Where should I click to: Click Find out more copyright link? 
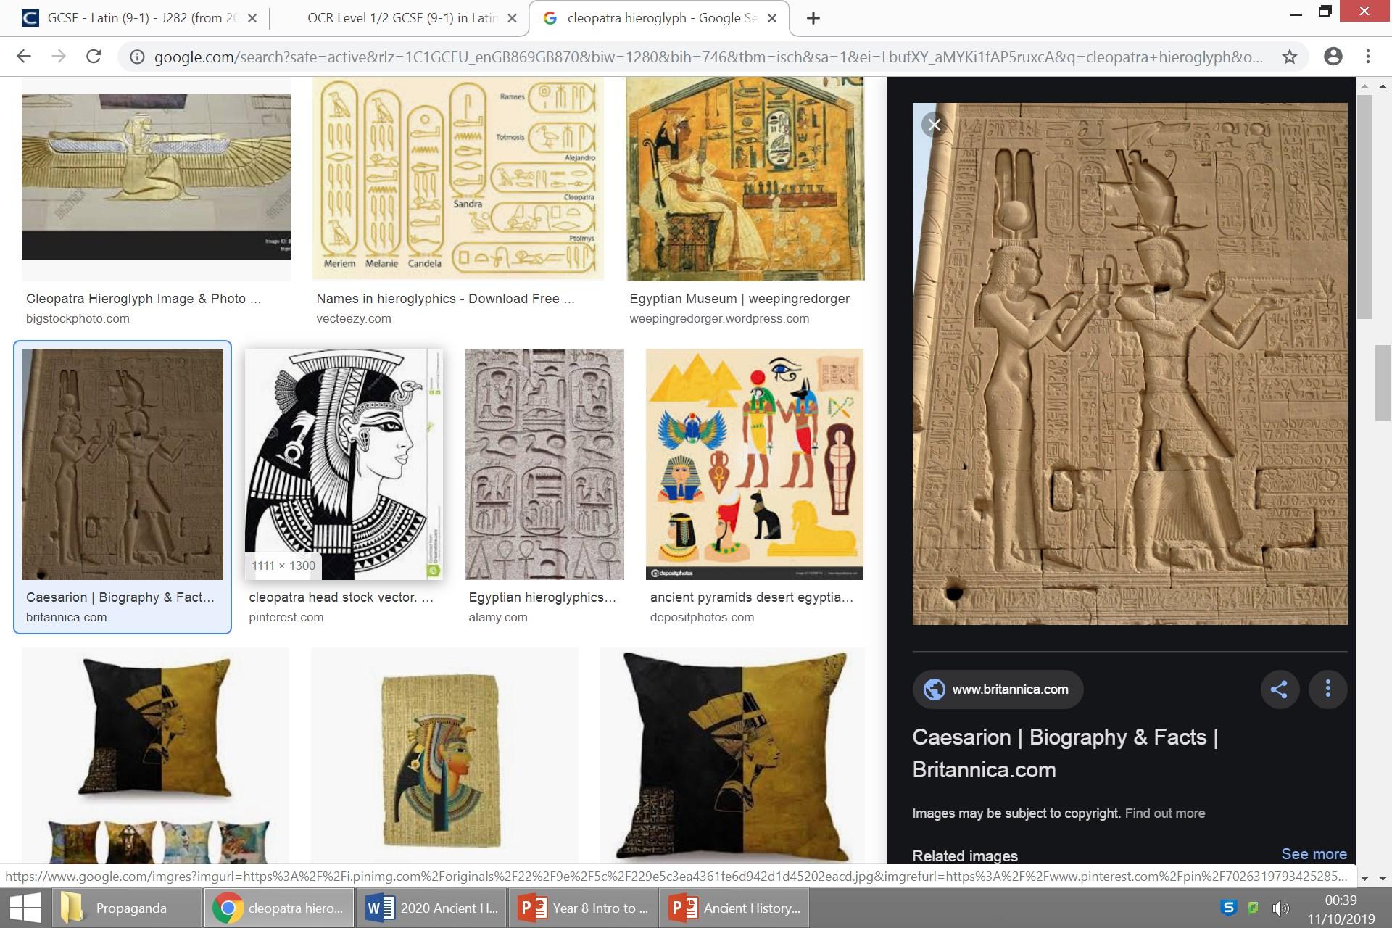(x=1164, y=813)
